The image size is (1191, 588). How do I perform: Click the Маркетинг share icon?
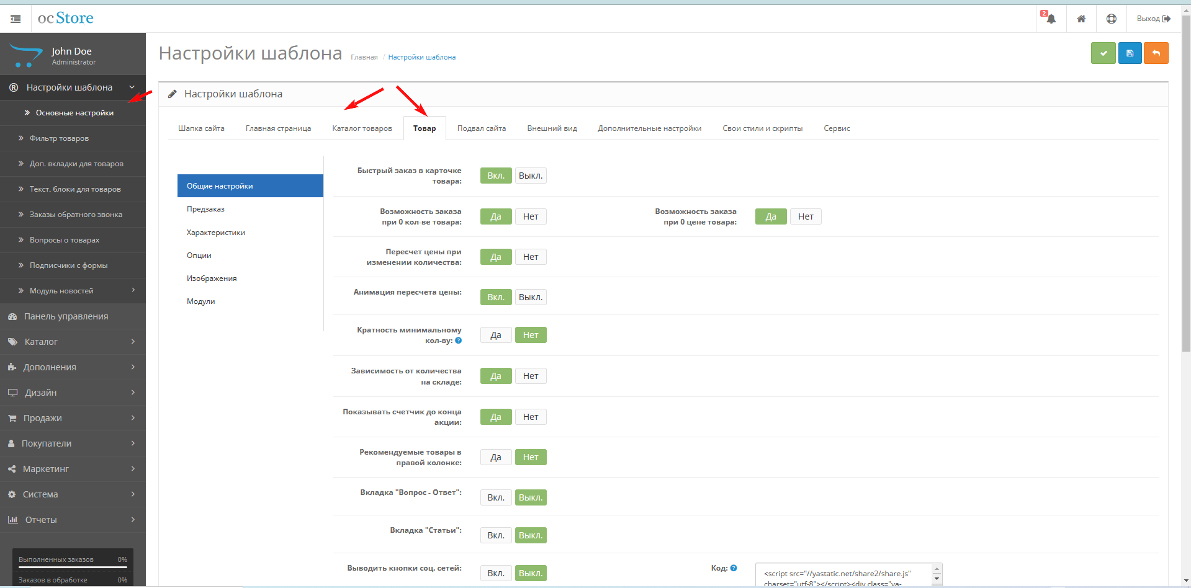pyautogui.click(x=12, y=469)
